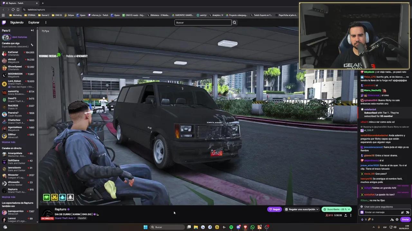Open KaiCenat channel in sidebar
Image resolution: width=412 pixels, height=231 pixels.
click(18, 53)
